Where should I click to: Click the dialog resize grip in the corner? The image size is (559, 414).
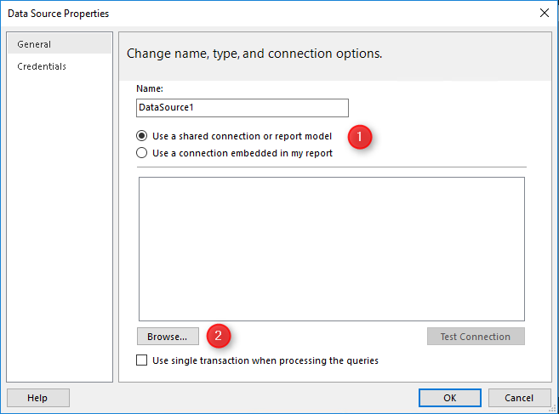point(553,408)
